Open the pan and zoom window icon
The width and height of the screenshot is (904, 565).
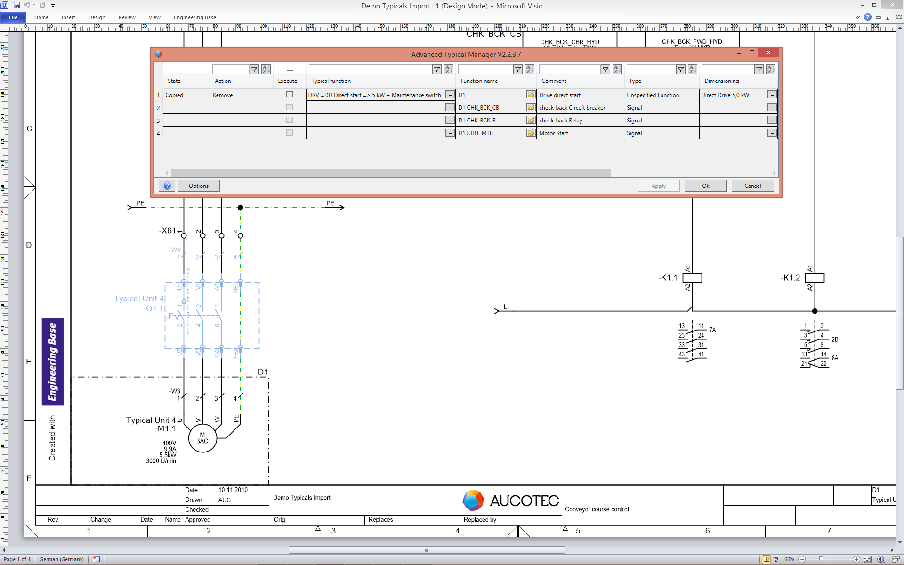[x=880, y=559]
